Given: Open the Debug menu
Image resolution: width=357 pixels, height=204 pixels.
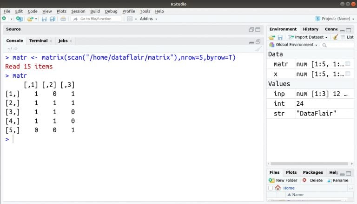Looking at the screenshot, I should 111,11.
